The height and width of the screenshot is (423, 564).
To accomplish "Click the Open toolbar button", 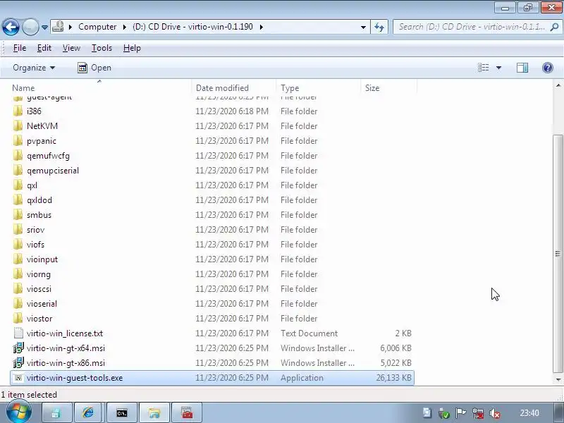I will [94, 68].
